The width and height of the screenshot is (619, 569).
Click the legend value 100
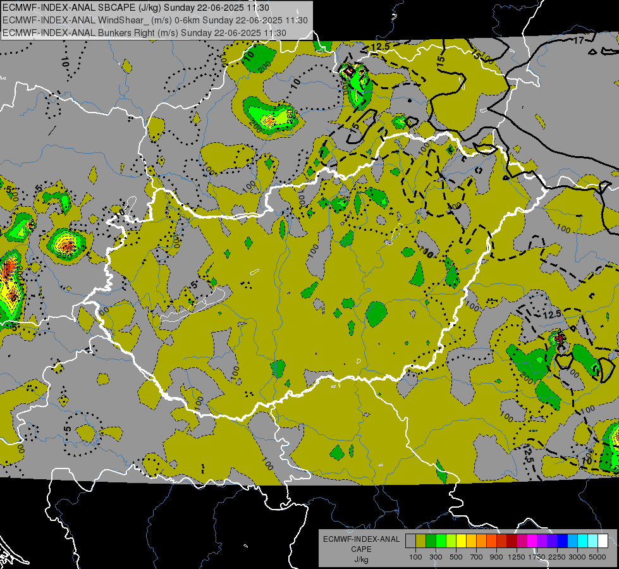coord(415,557)
